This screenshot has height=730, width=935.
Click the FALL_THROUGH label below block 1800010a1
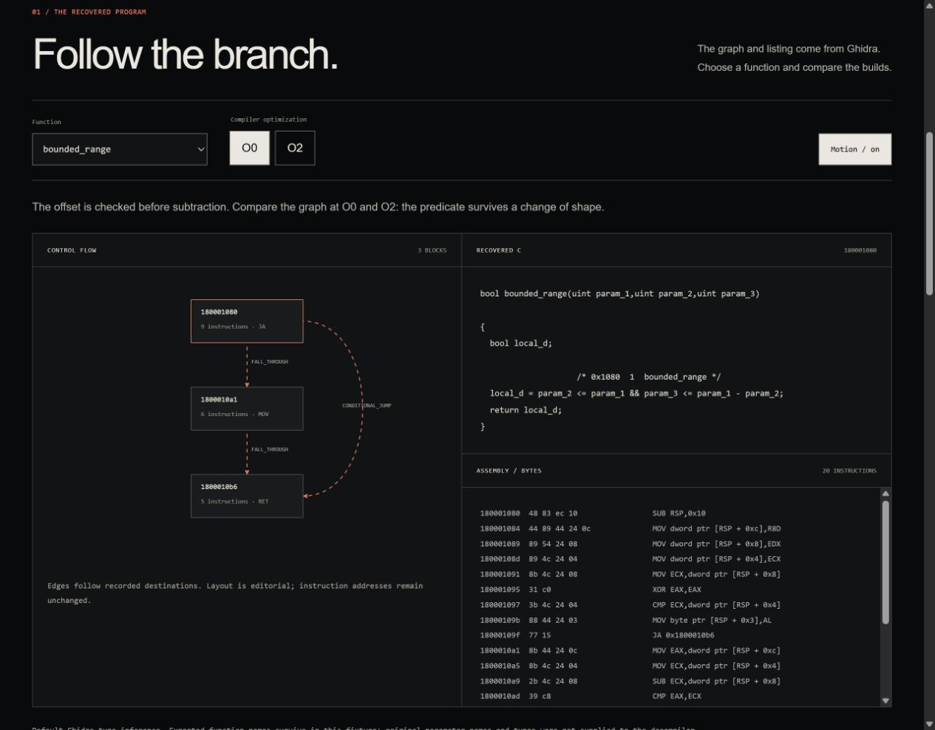(x=270, y=449)
